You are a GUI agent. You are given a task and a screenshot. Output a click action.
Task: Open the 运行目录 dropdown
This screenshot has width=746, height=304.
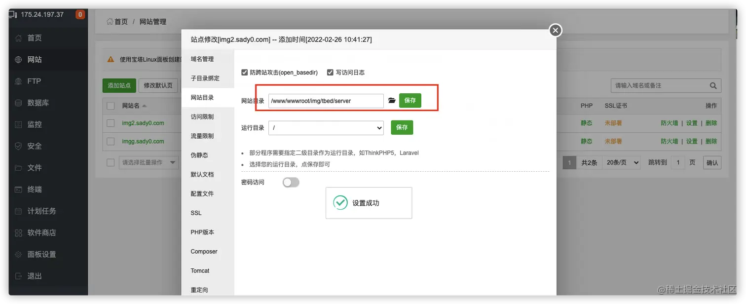coord(326,128)
